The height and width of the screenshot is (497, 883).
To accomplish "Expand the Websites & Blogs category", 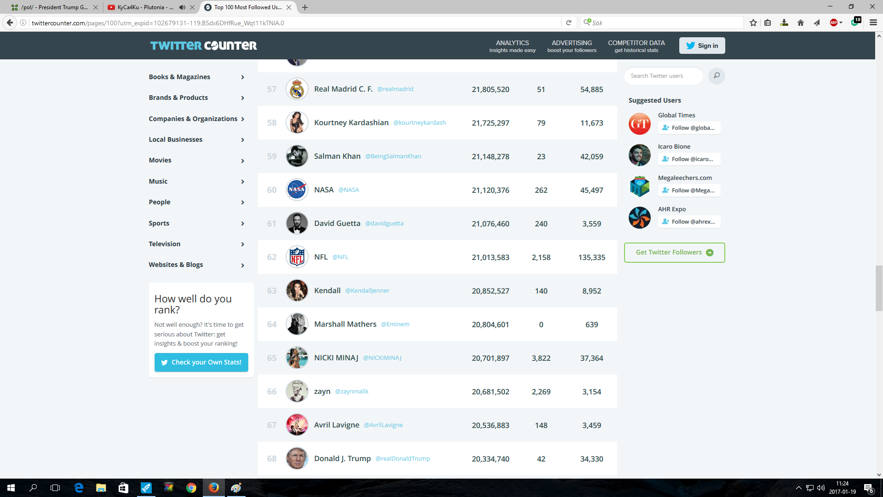I will point(196,265).
